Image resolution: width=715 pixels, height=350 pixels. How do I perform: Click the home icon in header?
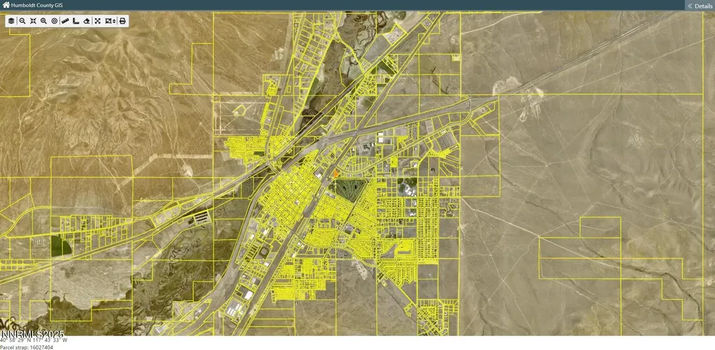[x=6, y=5]
